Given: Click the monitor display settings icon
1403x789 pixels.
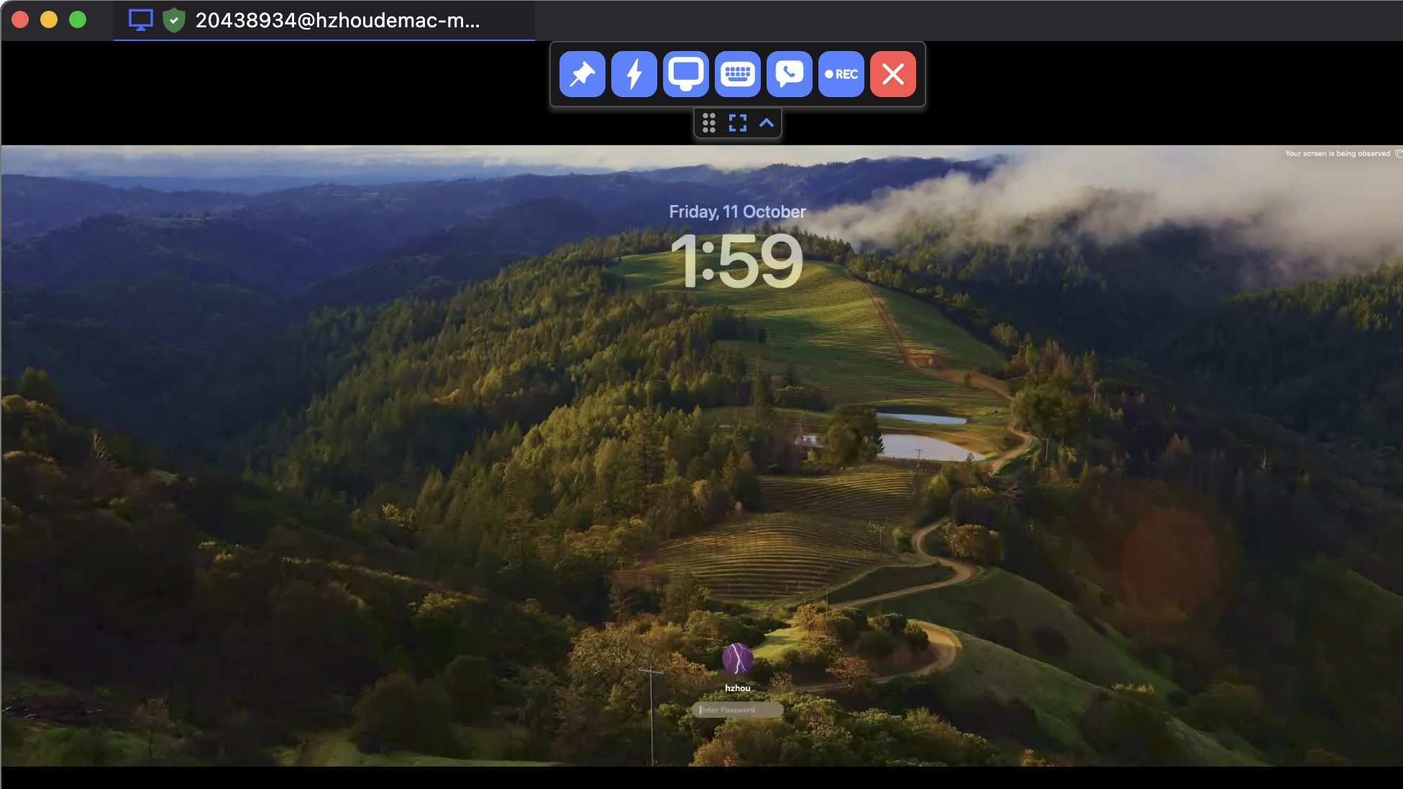Looking at the screenshot, I should [685, 74].
